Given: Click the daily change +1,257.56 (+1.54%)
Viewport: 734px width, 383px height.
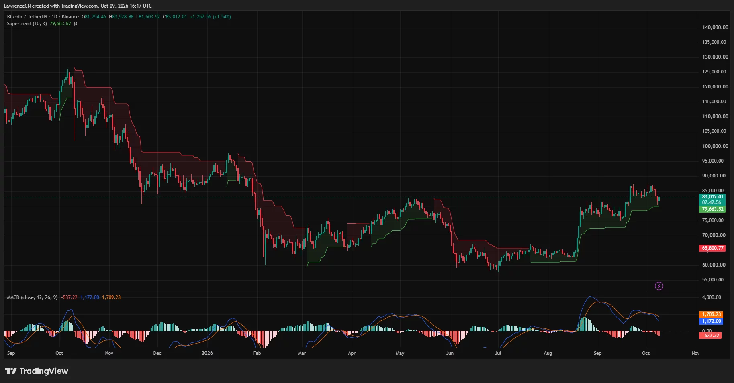Looking at the screenshot, I should coord(211,17).
